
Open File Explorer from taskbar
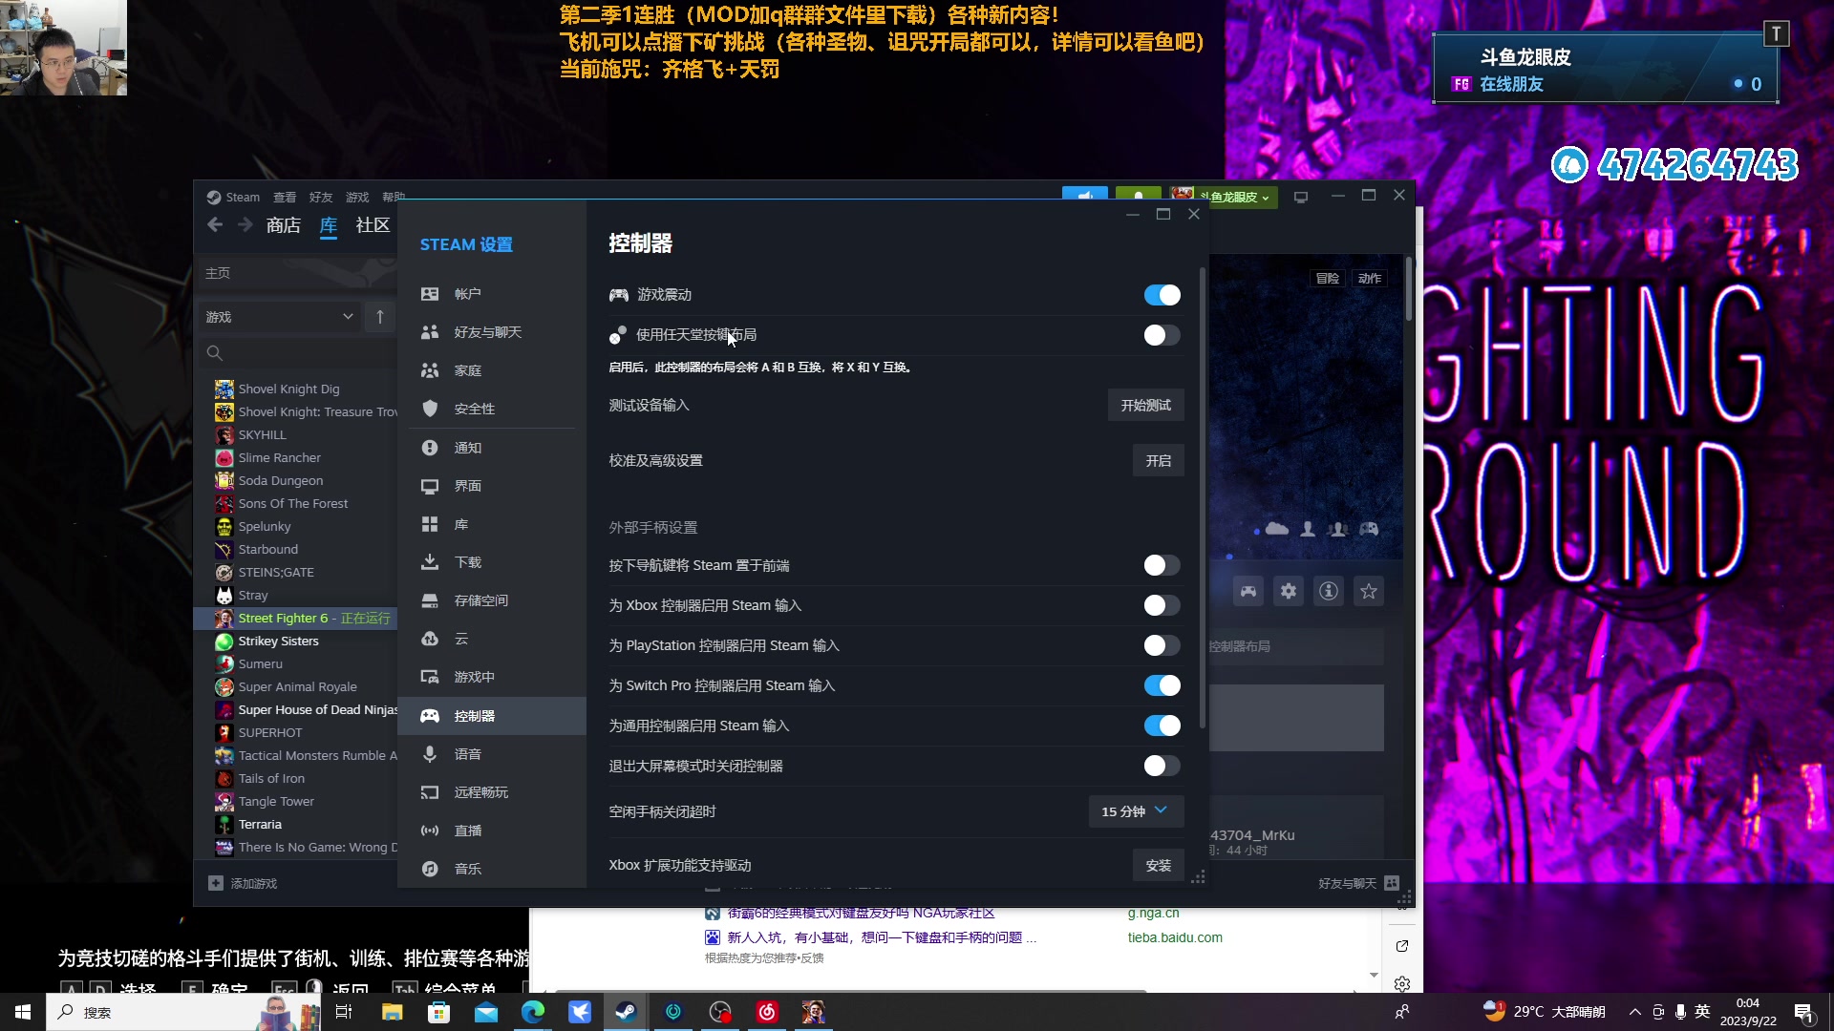tap(393, 1012)
